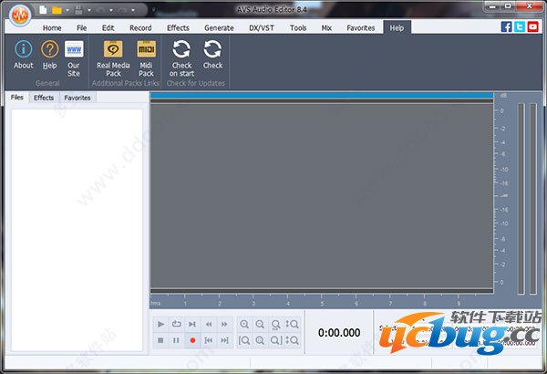Screen dimensions: 547x374
Task: Select the Tools ribbon tab
Action: [x=298, y=28]
